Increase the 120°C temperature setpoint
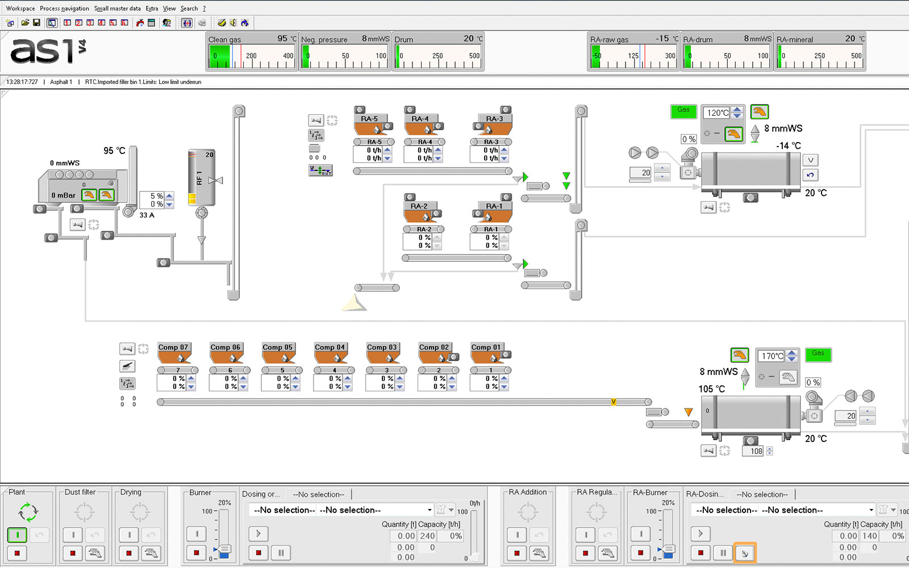Image resolution: width=909 pixels, height=568 pixels. tap(737, 109)
